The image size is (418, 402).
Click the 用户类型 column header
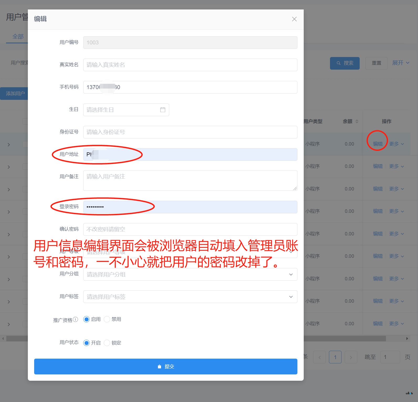point(313,121)
